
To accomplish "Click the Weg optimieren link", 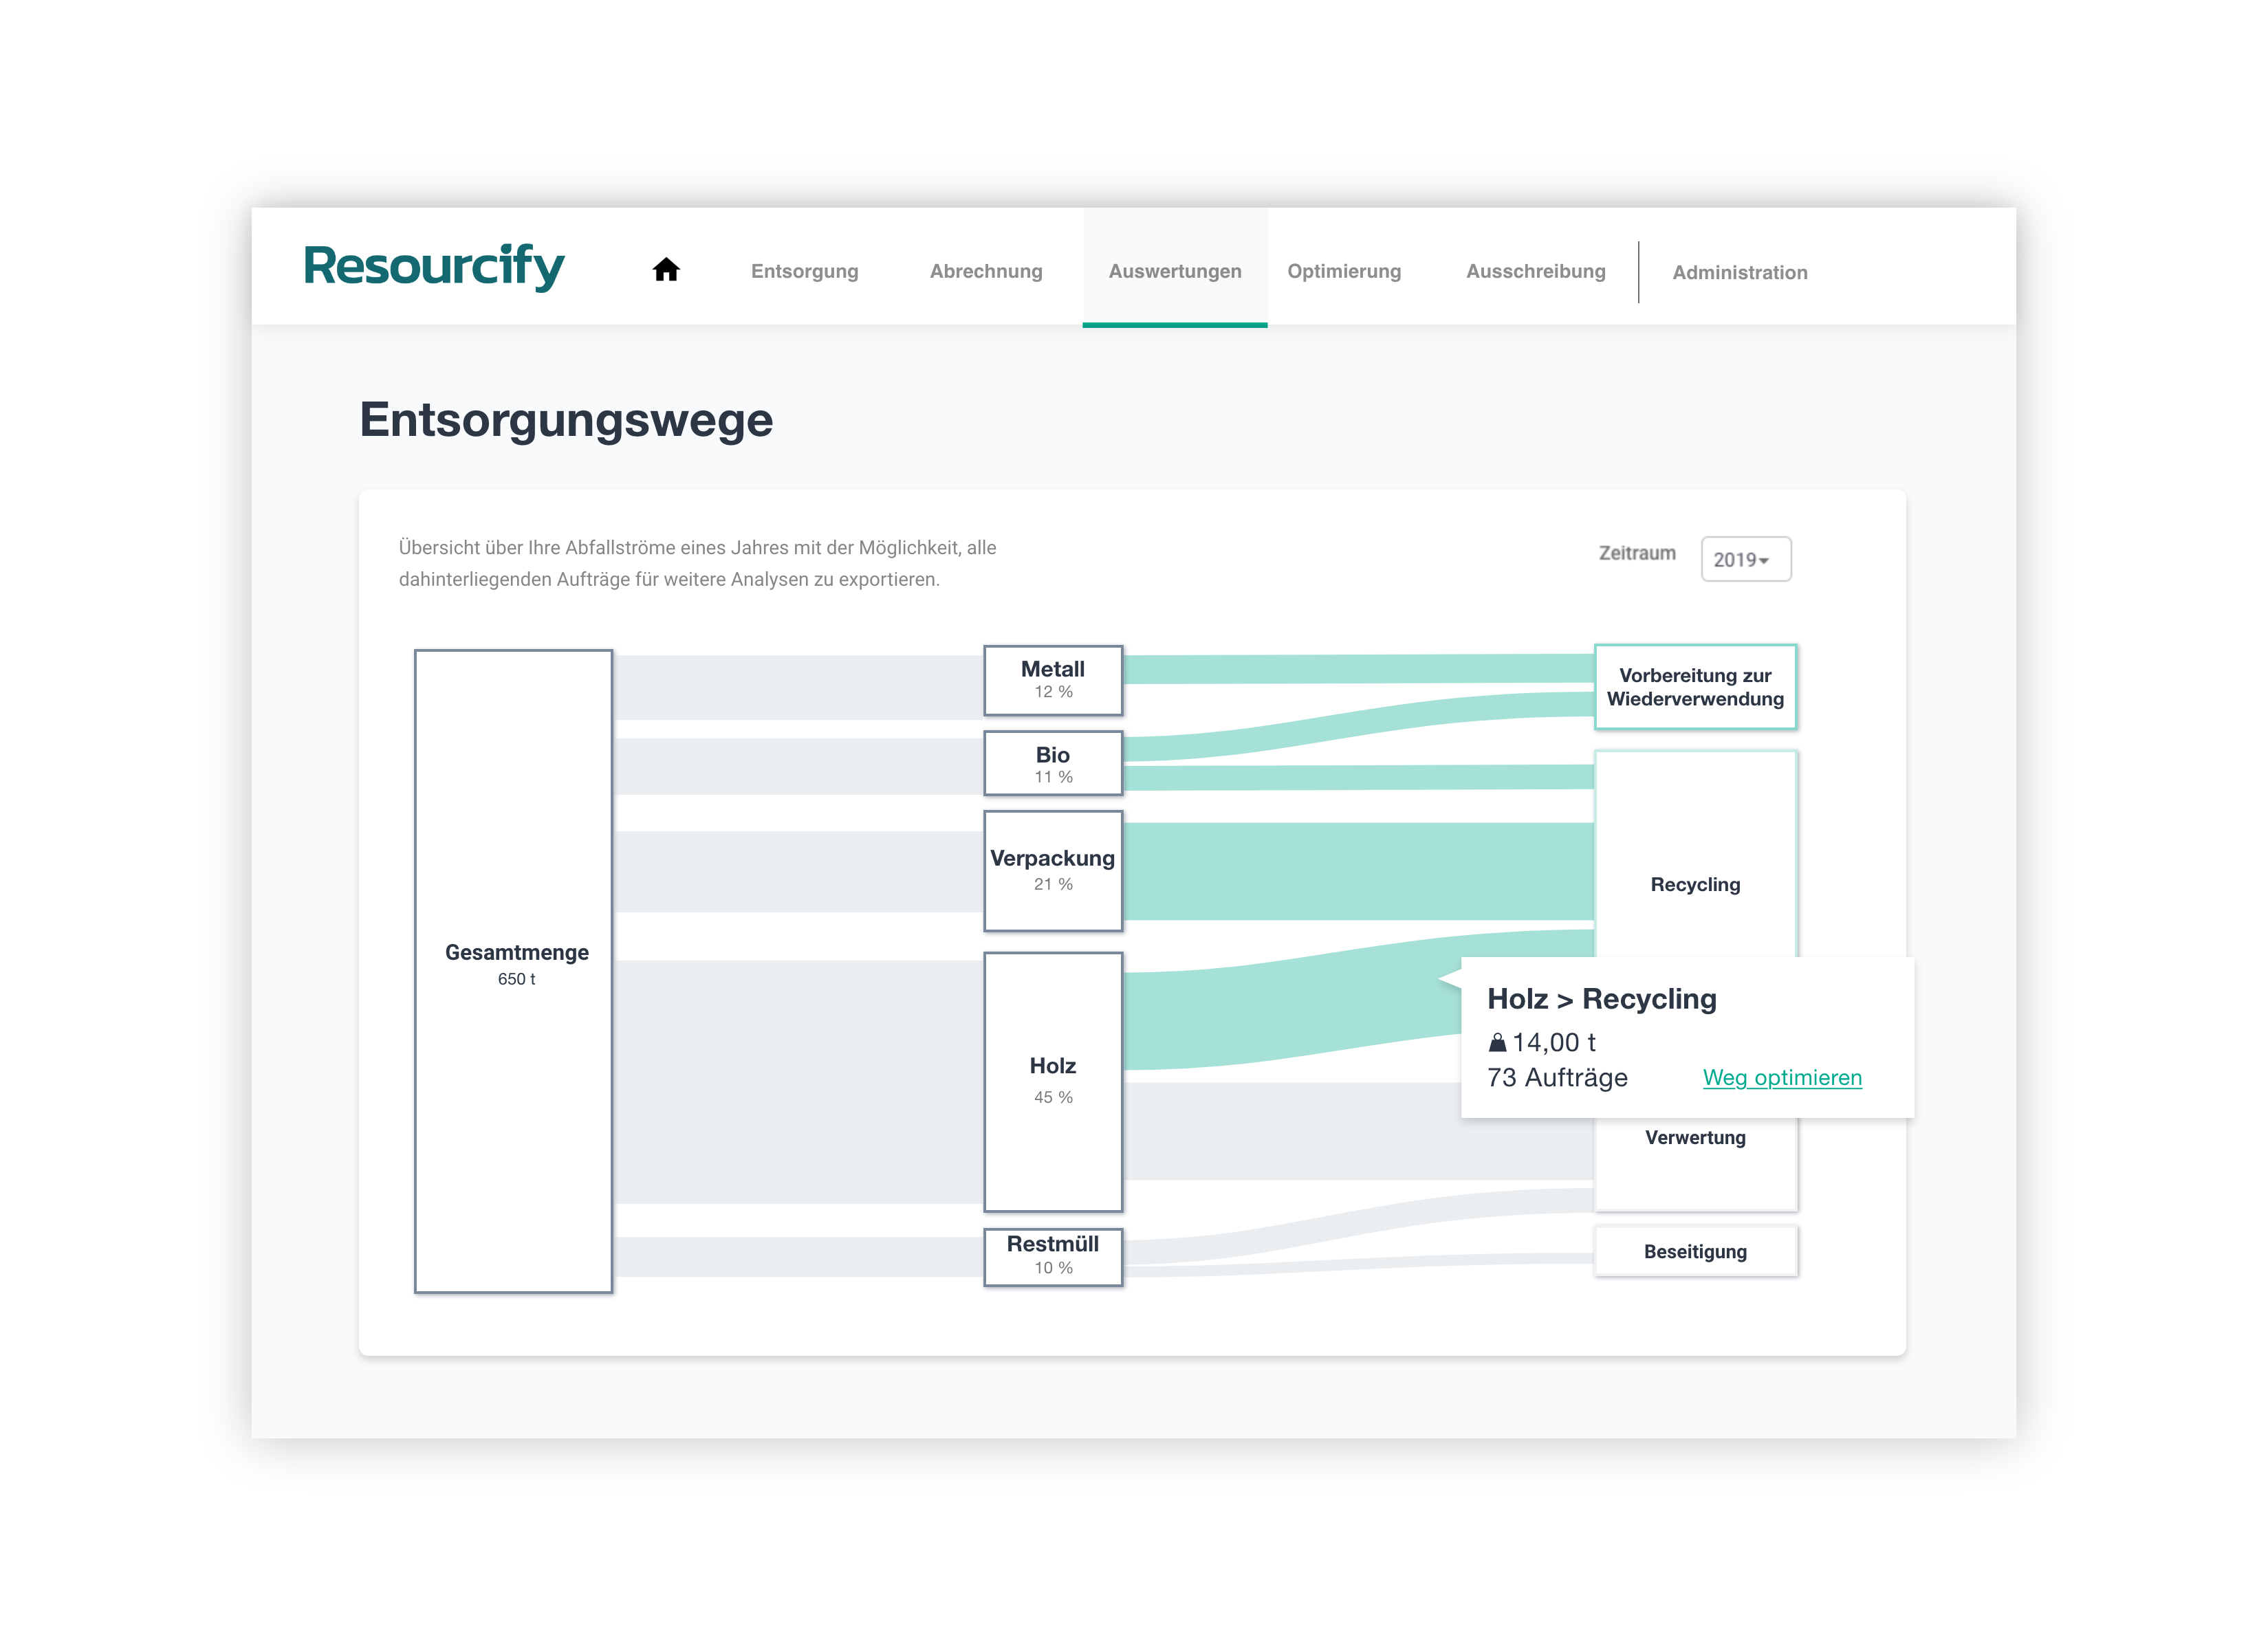I will [1782, 1078].
